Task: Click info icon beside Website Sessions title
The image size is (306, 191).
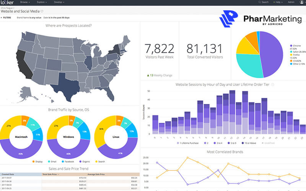Action: tap(273, 84)
